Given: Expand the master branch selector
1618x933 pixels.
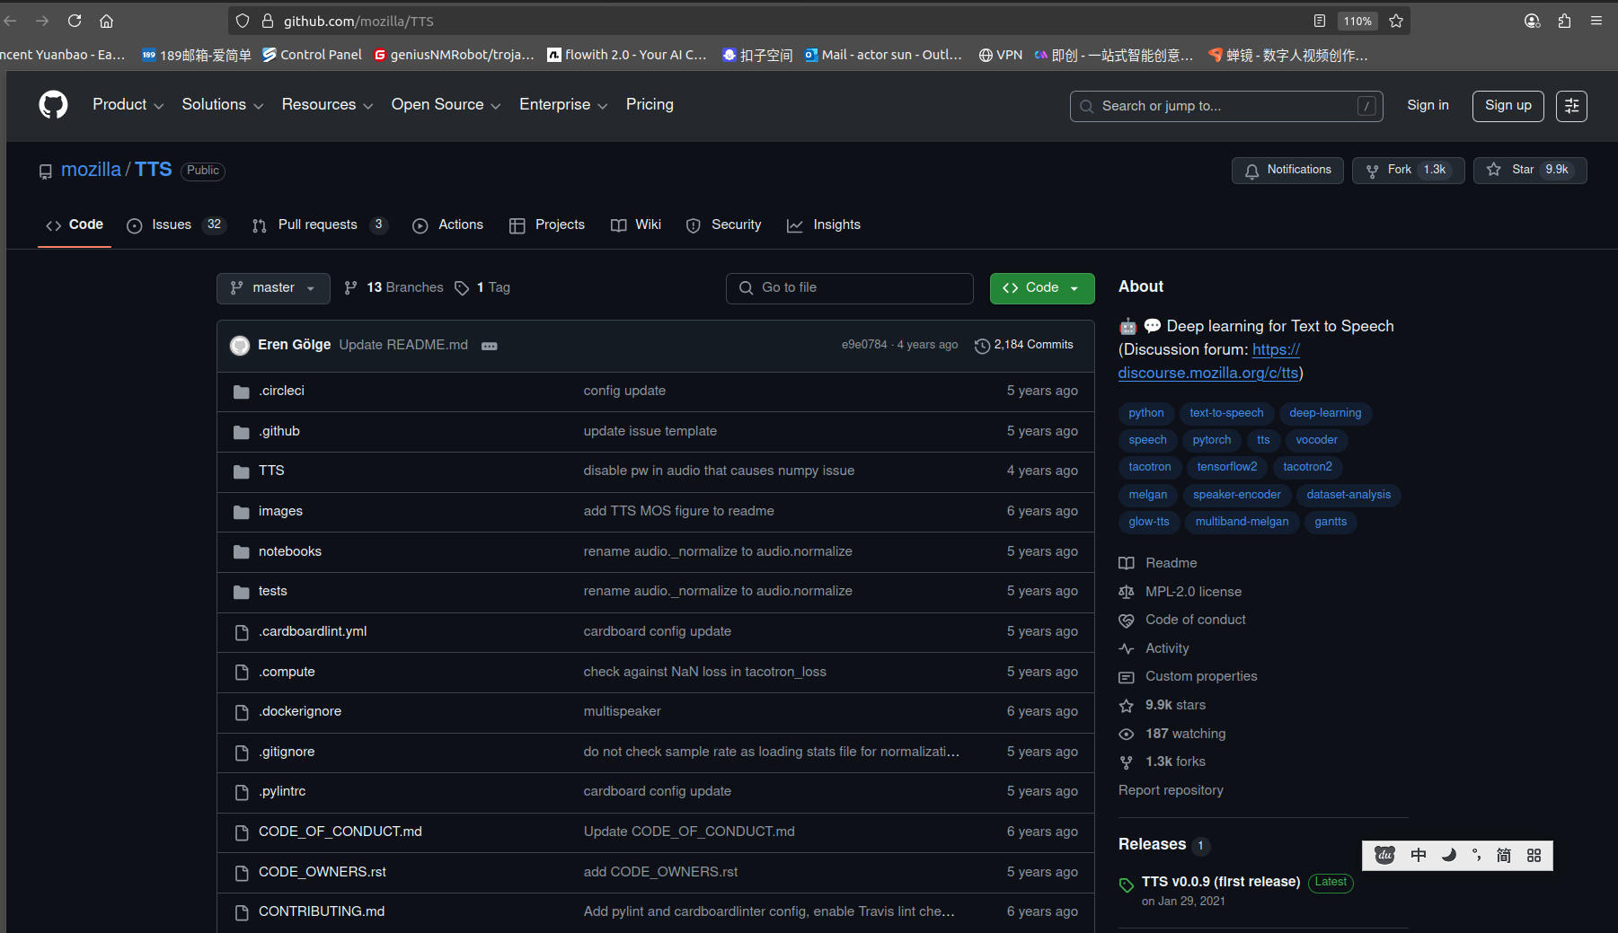Looking at the screenshot, I should 273,288.
